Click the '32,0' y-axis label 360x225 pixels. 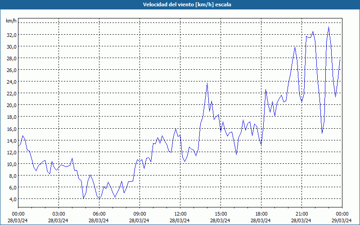(11, 35)
